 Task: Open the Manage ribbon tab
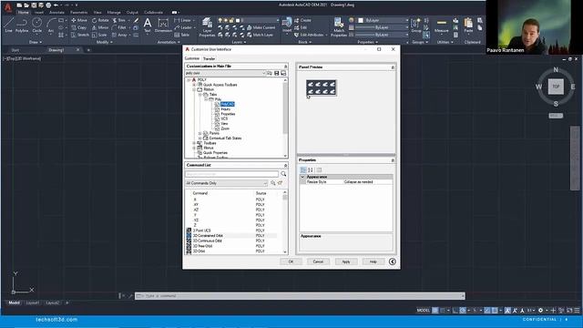click(114, 12)
